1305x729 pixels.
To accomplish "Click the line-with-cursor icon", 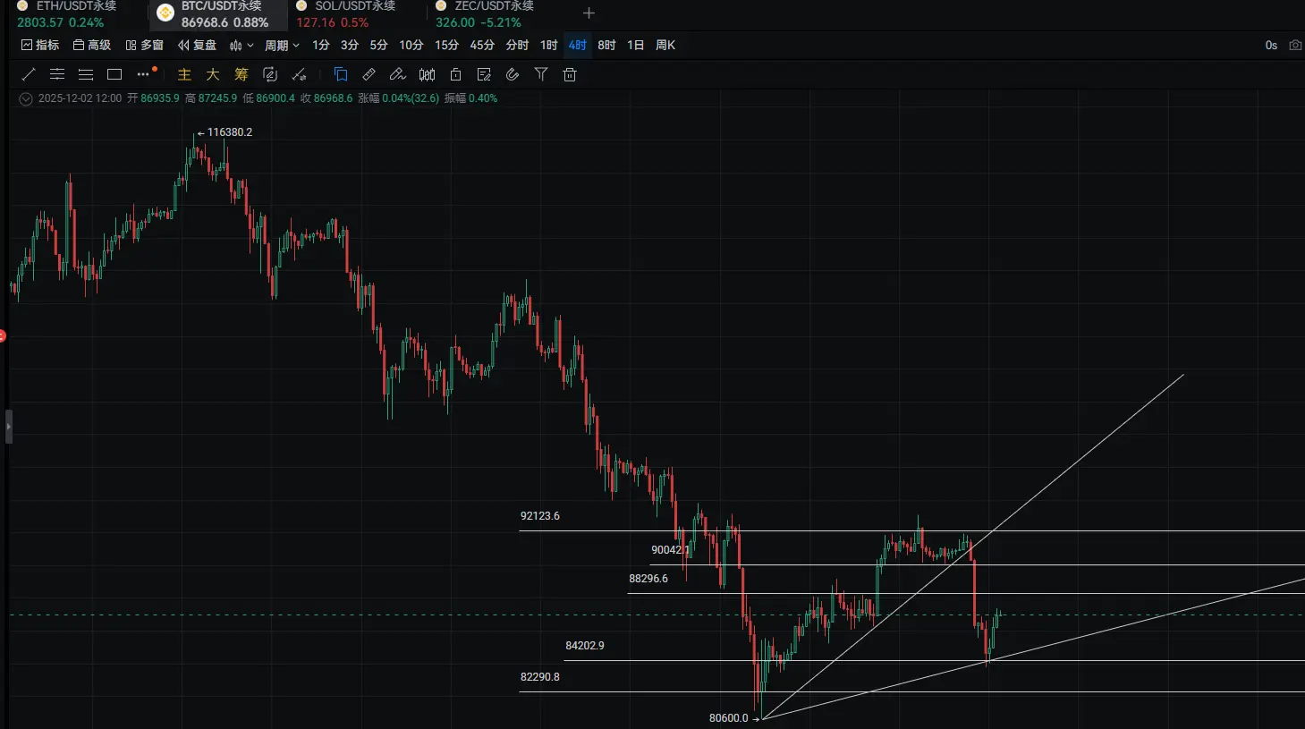I will click(x=299, y=74).
